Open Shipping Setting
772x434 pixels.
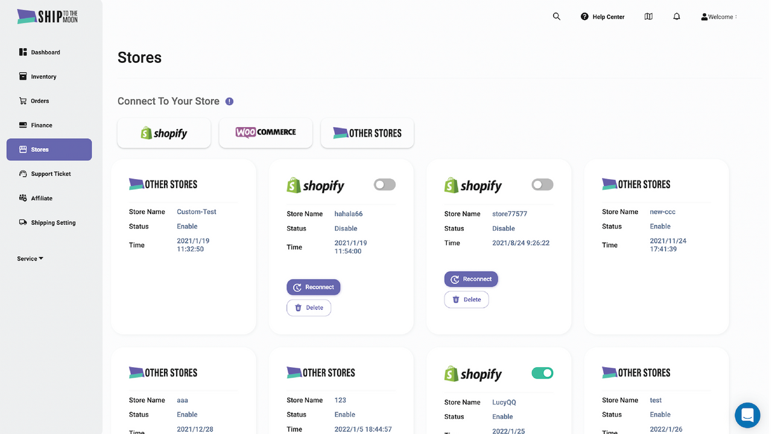[x=53, y=222]
